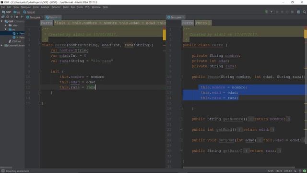Open the Edit menu
The image size is (307, 173).
(9, 7)
